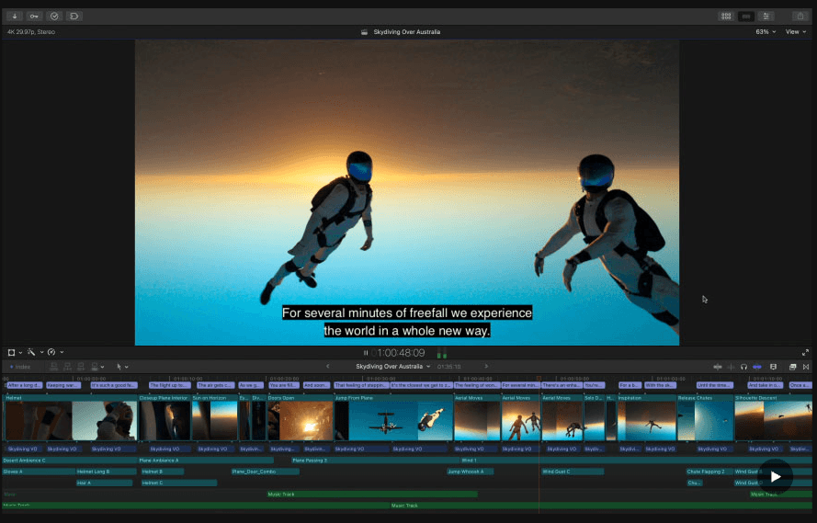
Task: Click the Index button
Action: [x=19, y=367]
